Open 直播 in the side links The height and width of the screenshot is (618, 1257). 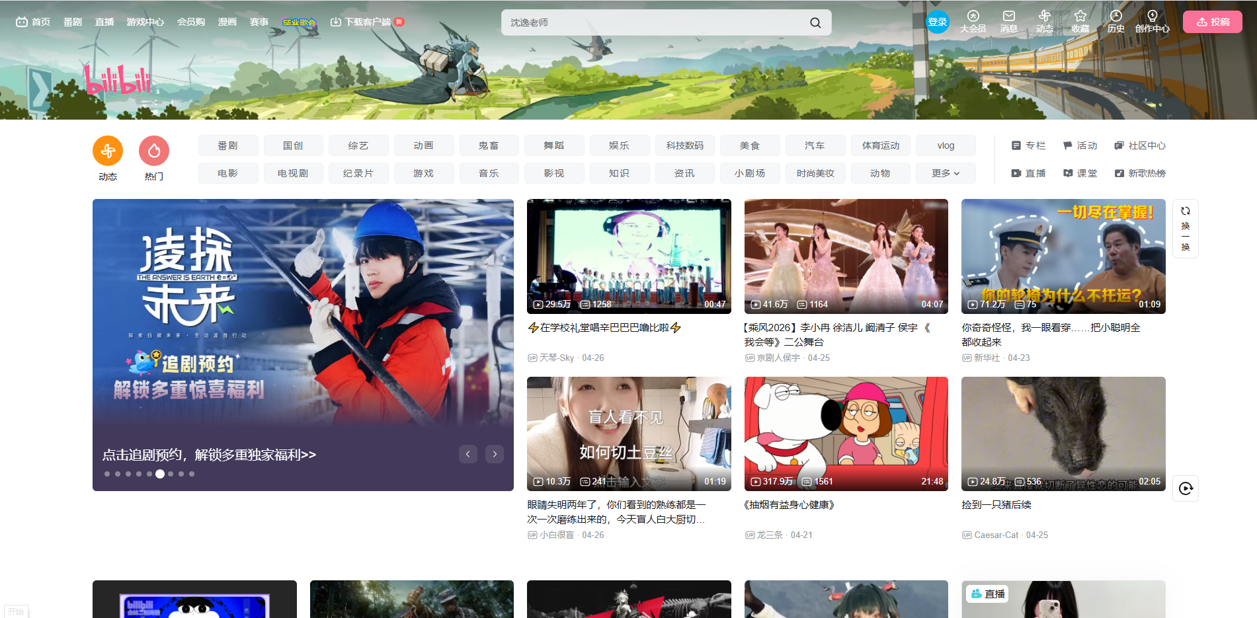tap(1028, 173)
